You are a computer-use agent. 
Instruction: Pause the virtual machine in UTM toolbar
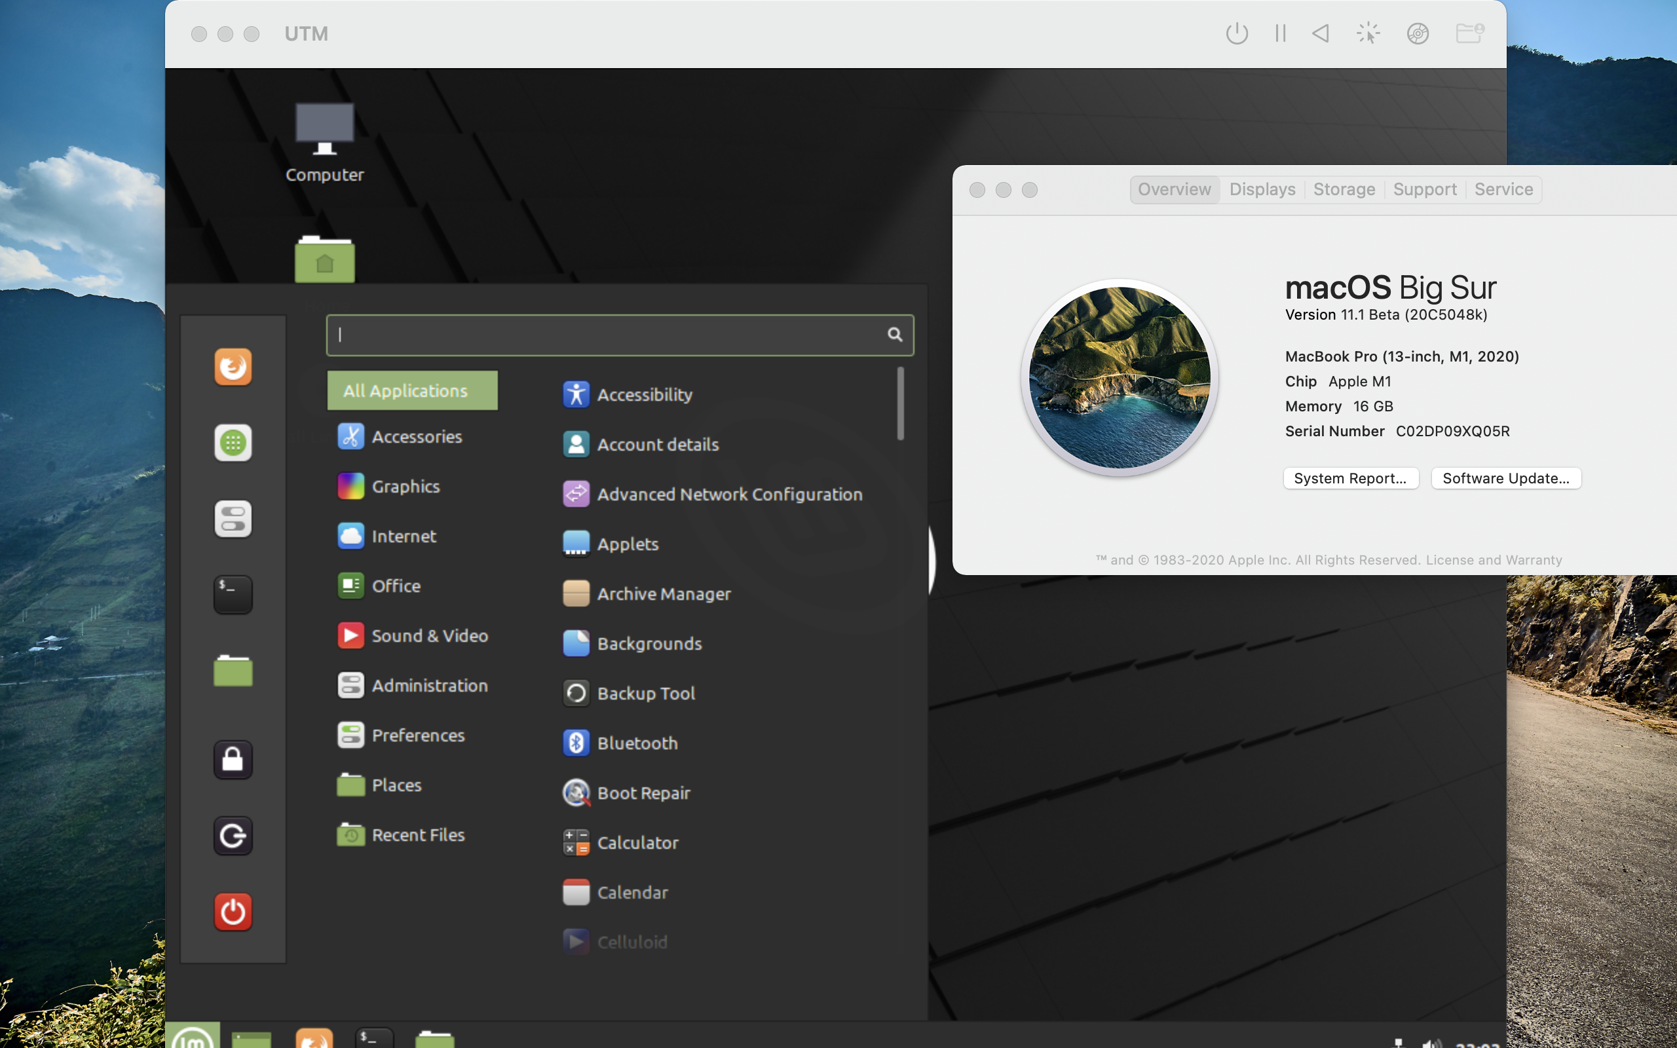[x=1280, y=33]
